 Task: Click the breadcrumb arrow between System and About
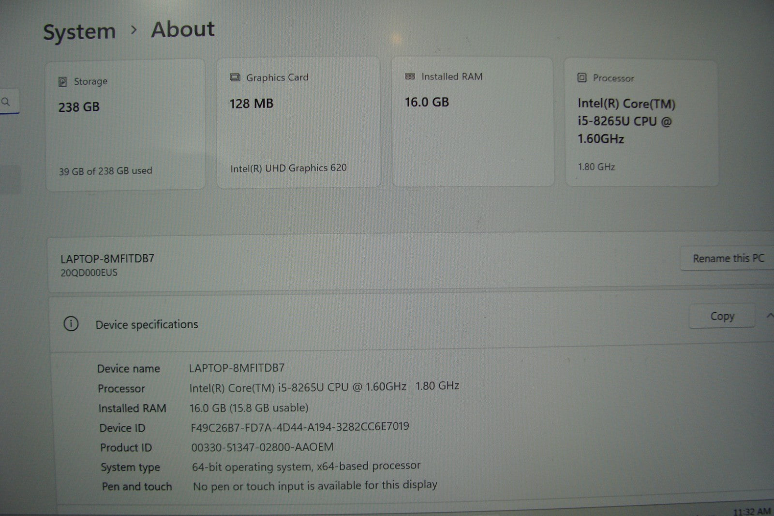coord(134,30)
